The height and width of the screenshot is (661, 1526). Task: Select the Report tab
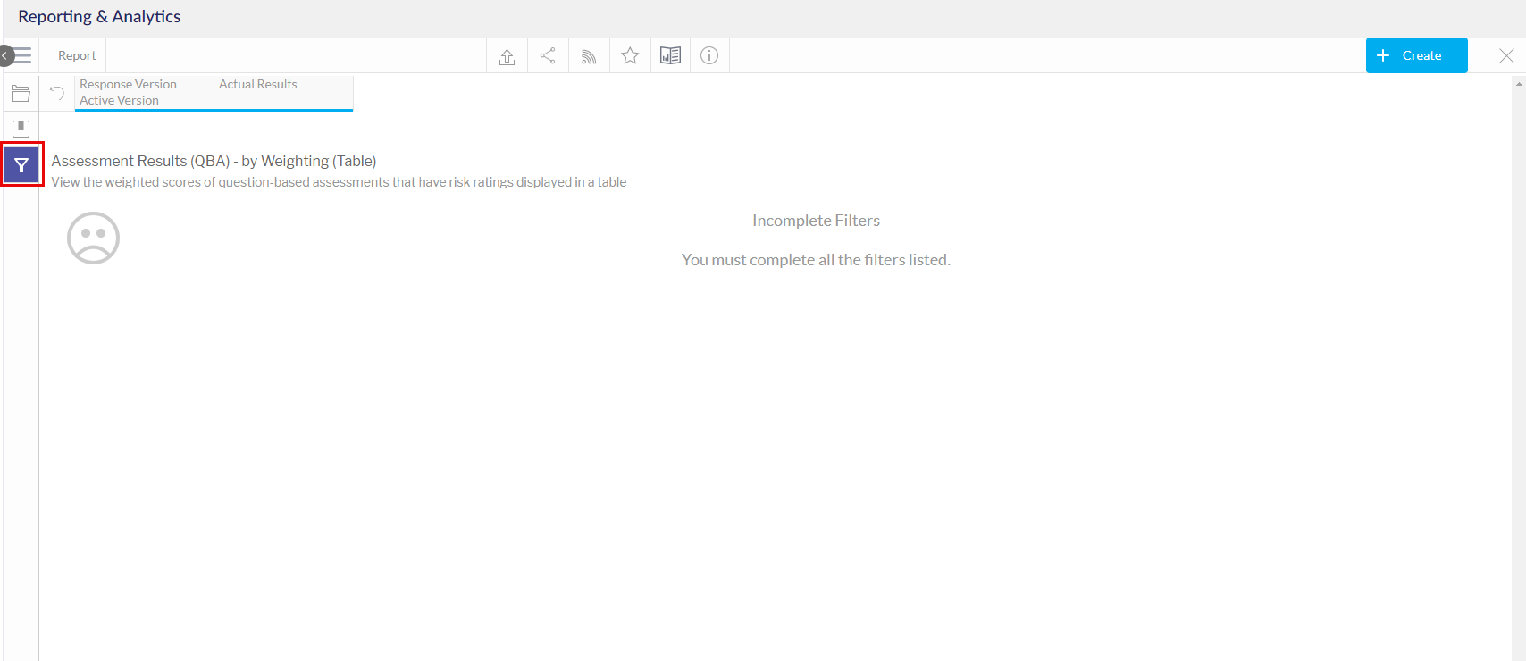[77, 55]
